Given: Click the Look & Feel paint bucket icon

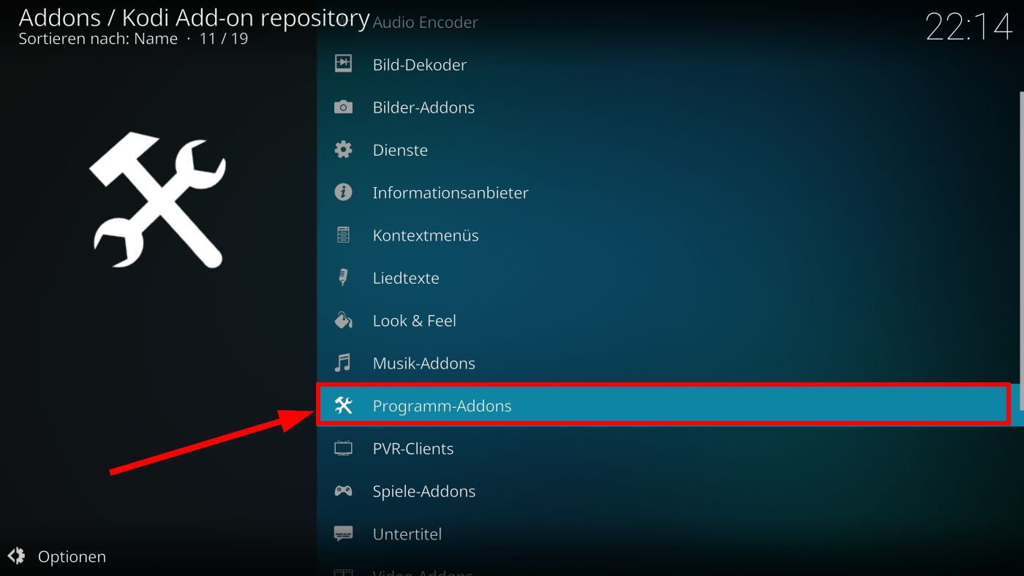Looking at the screenshot, I should point(343,320).
